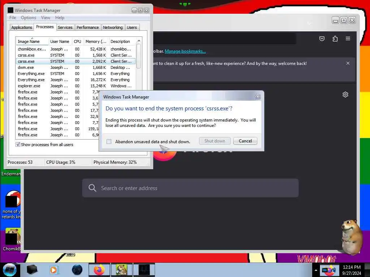Dismiss the Firefox refresh notification with X
The image size is (370, 277).
tap(348, 63)
